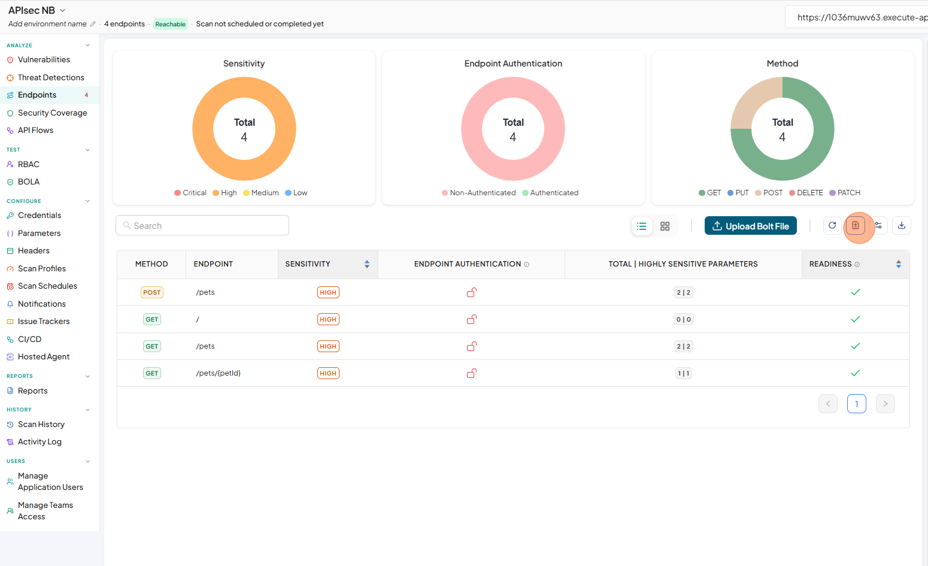Screen dimensions: 928x566
Task: Click the pencil icon to edit environment name
Action: coord(93,24)
